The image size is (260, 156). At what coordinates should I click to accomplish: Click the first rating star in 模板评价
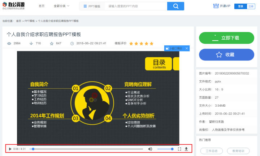(131, 44)
